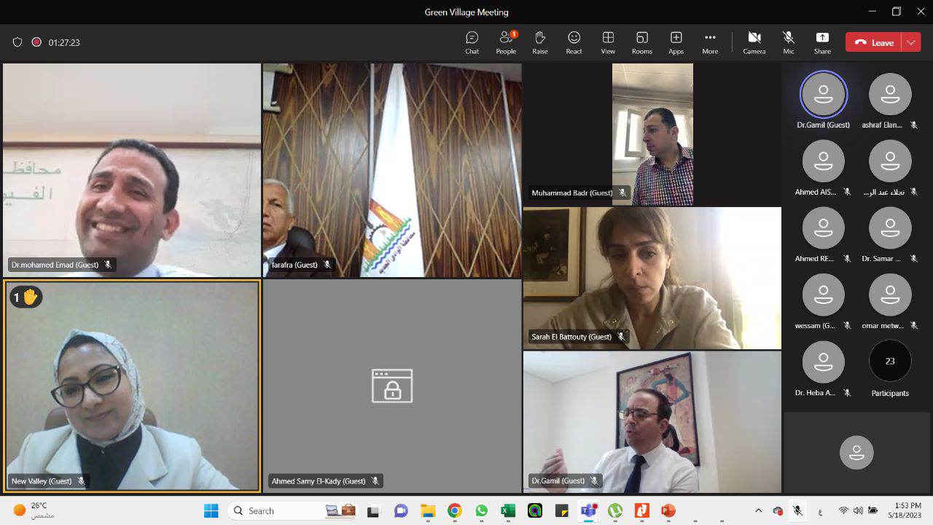Raise your hand in the meeting

540,42
